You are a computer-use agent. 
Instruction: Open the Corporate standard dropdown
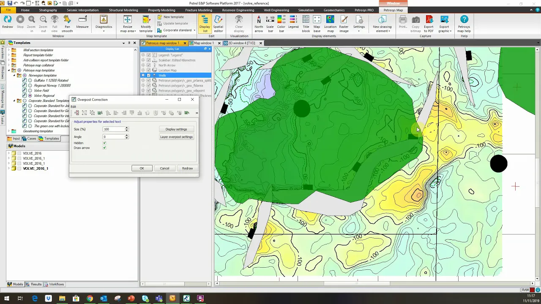(178, 30)
